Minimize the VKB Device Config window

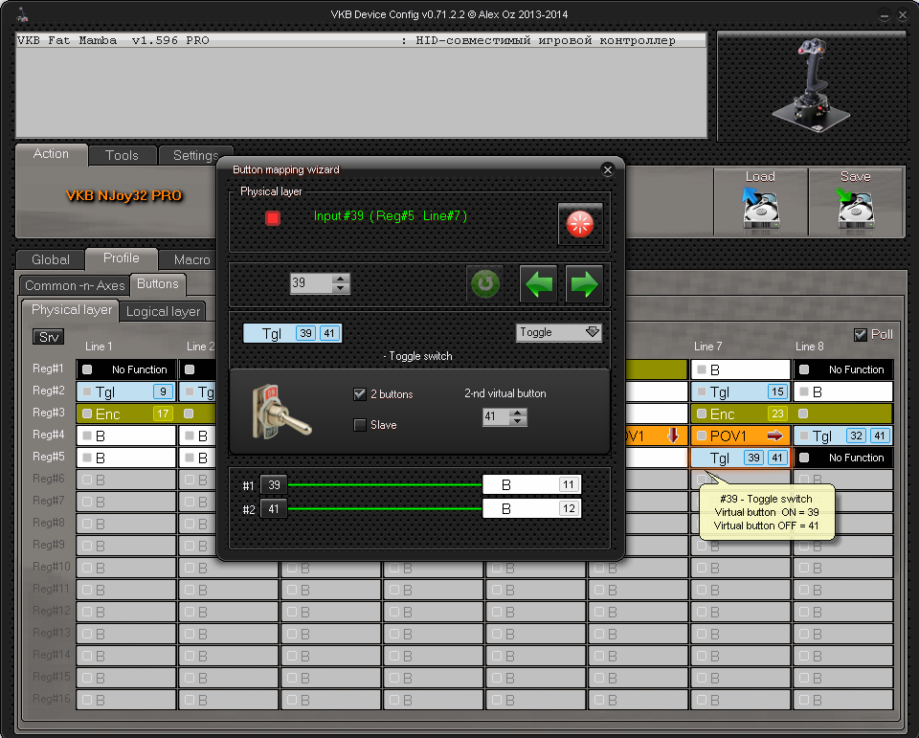pyautogui.click(x=884, y=16)
